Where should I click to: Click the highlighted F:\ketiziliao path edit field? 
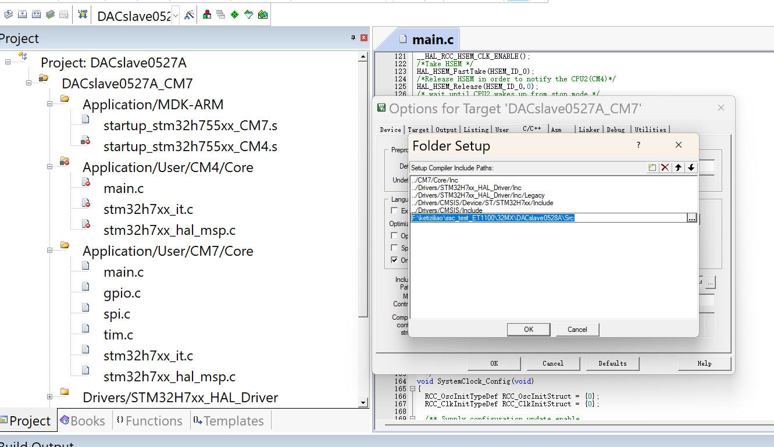coord(548,218)
